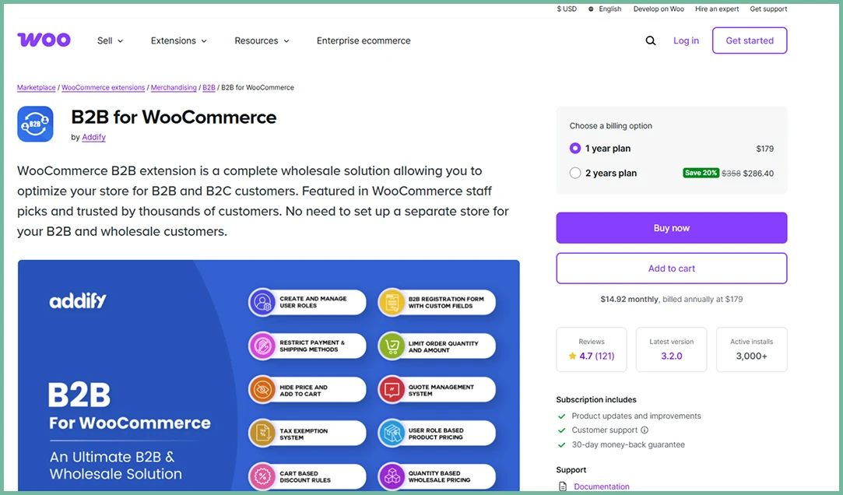This screenshot has width=843, height=495.
Task: Click the $14.92 monthly billing note
Action: (672, 300)
